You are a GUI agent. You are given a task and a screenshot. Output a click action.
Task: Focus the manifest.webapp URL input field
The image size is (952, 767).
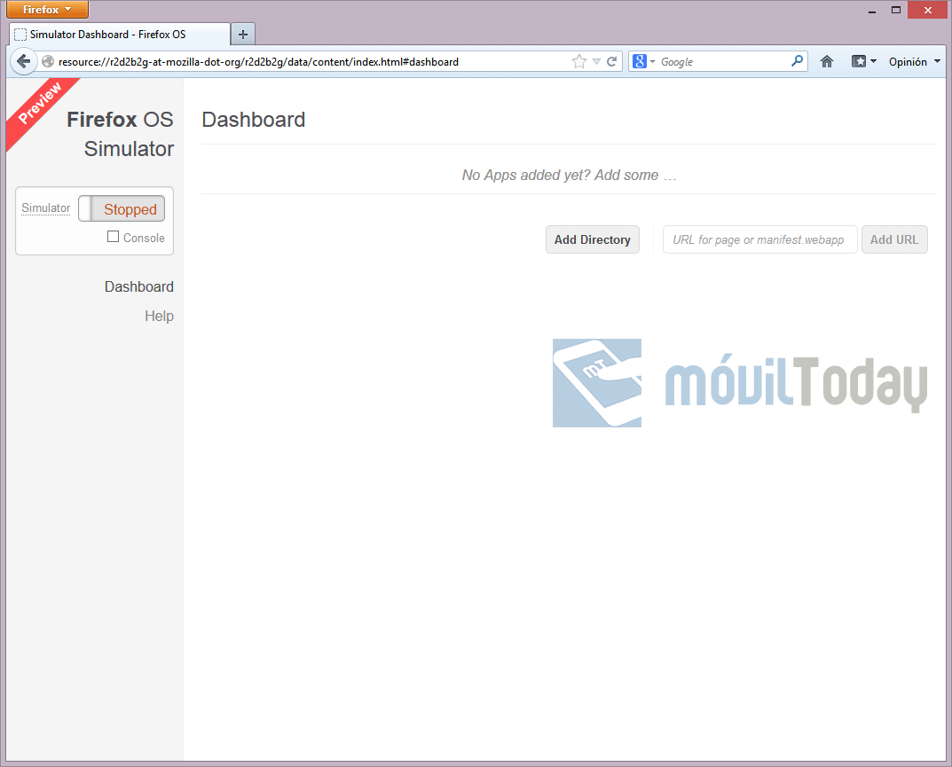(759, 239)
